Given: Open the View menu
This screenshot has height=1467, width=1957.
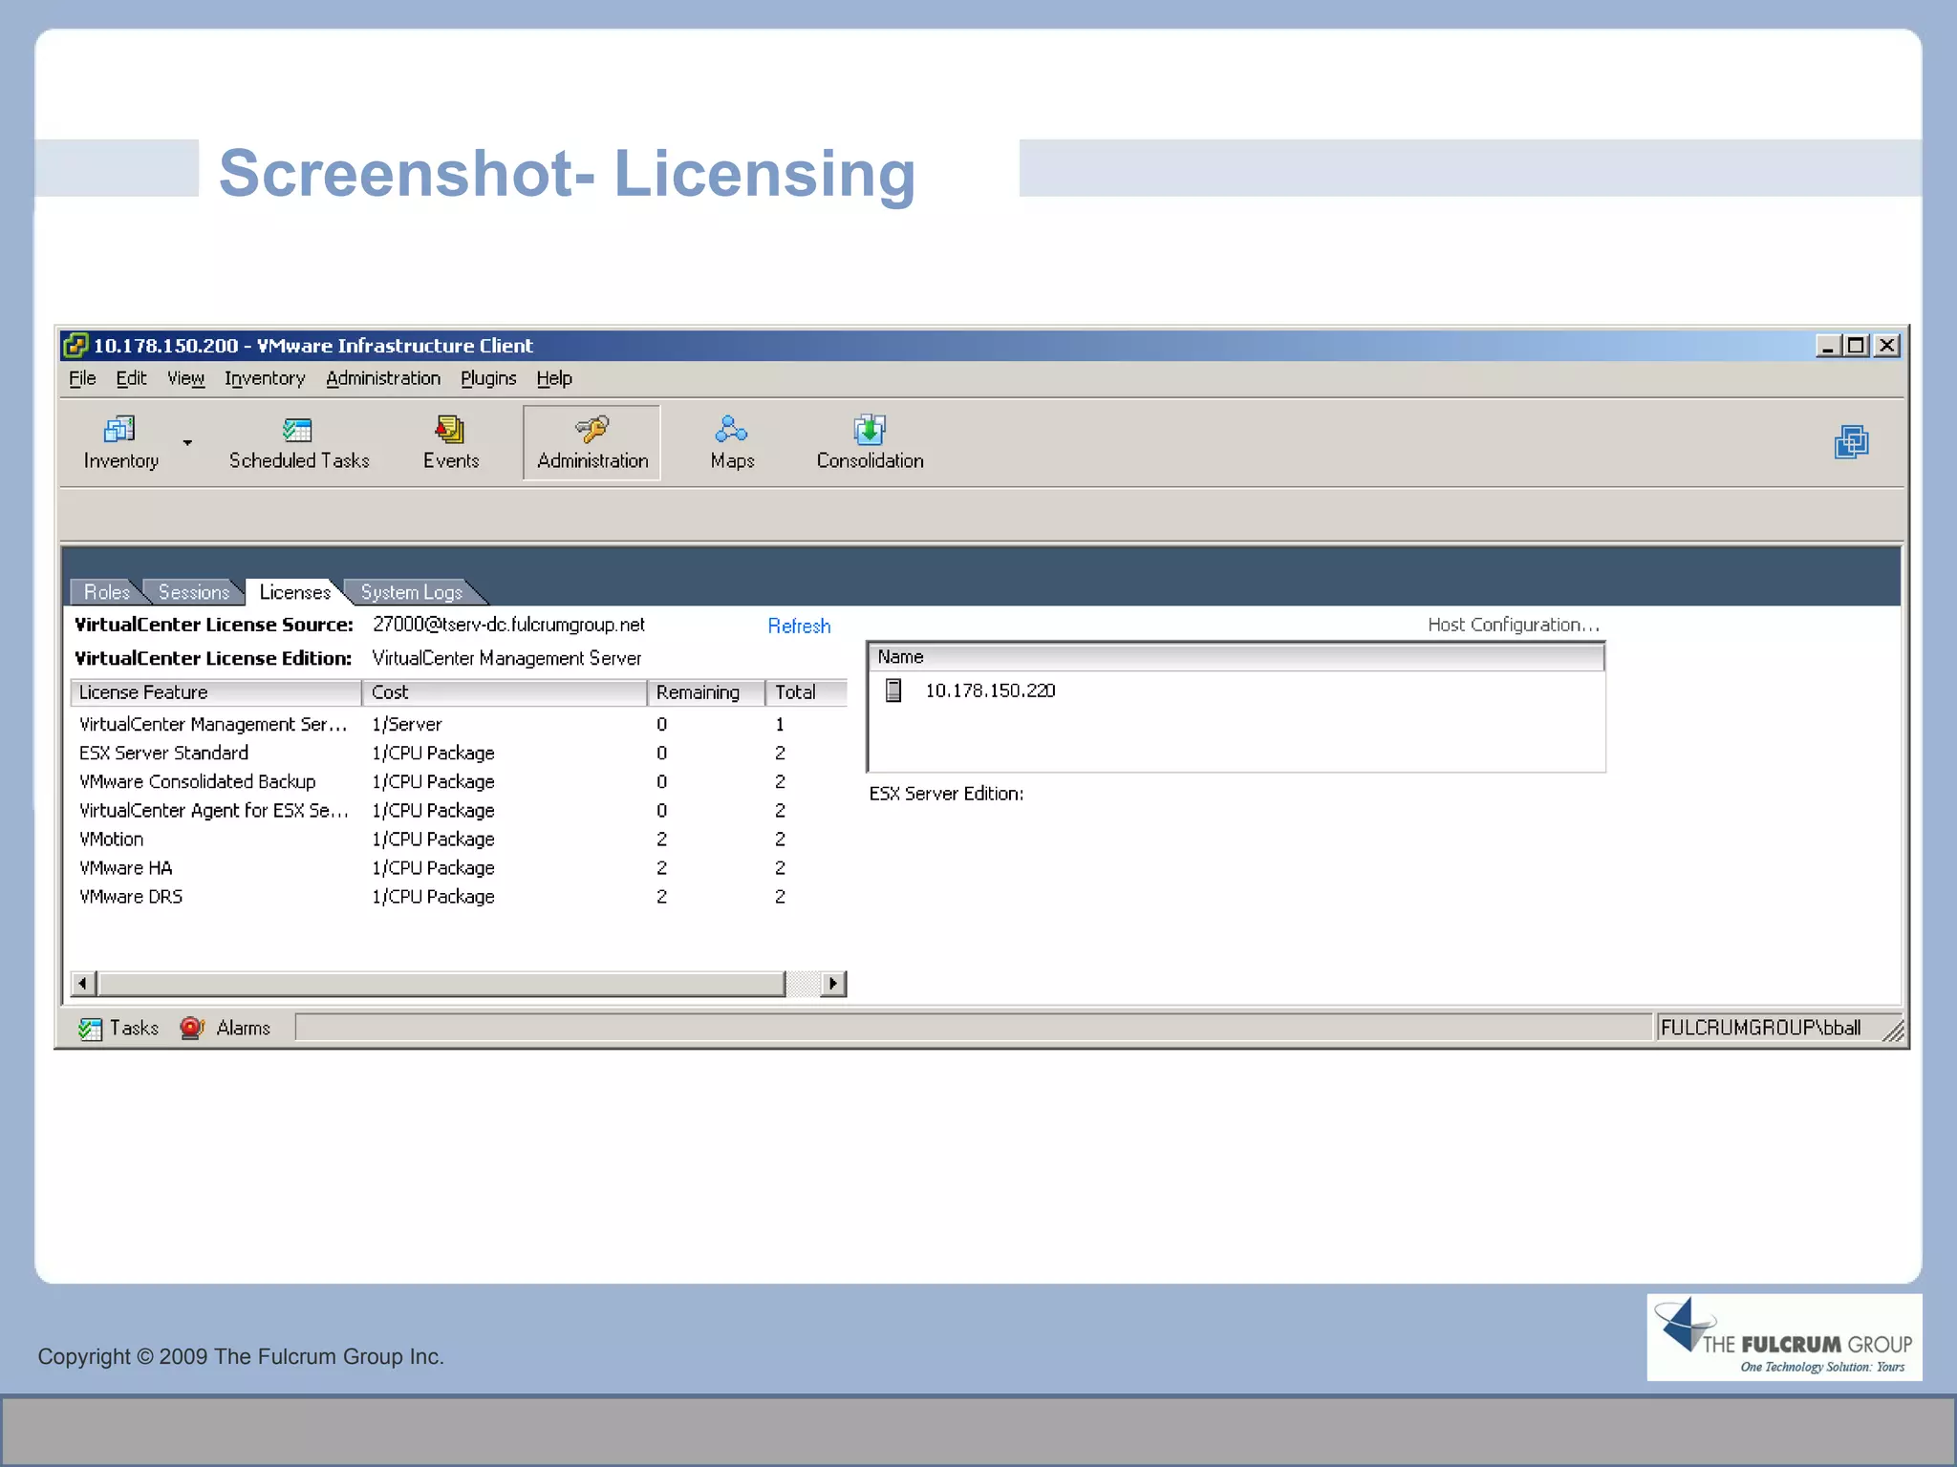Looking at the screenshot, I should tap(186, 378).
